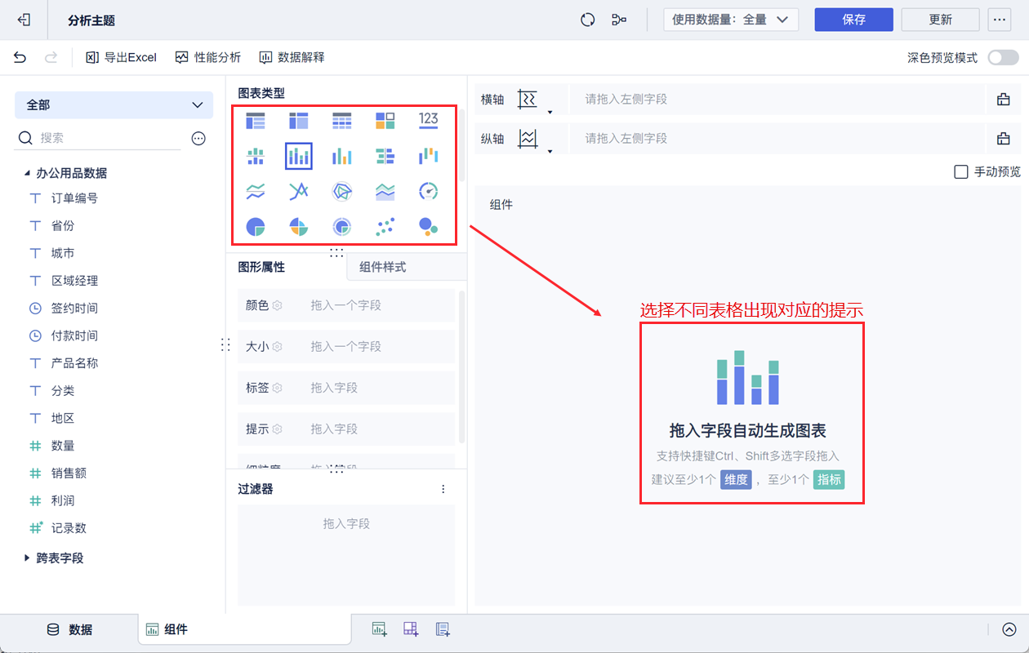
Task: Check the 手动预览 checkbox
Action: [x=961, y=172]
